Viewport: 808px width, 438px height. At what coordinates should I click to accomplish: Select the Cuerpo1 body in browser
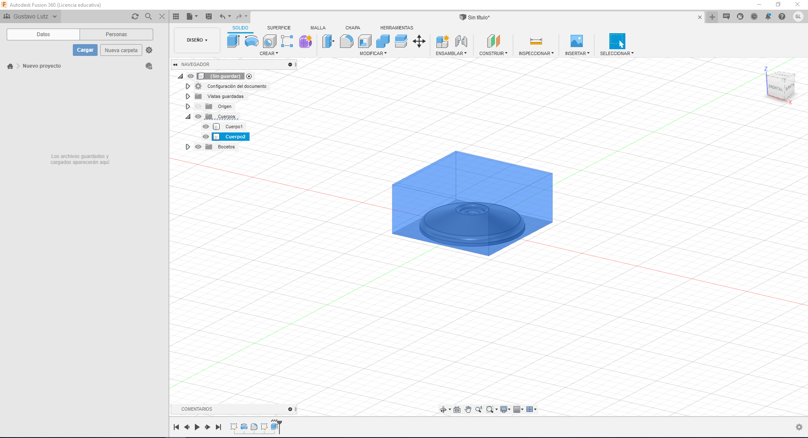click(234, 127)
